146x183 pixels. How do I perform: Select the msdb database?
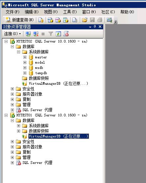tap(39, 68)
